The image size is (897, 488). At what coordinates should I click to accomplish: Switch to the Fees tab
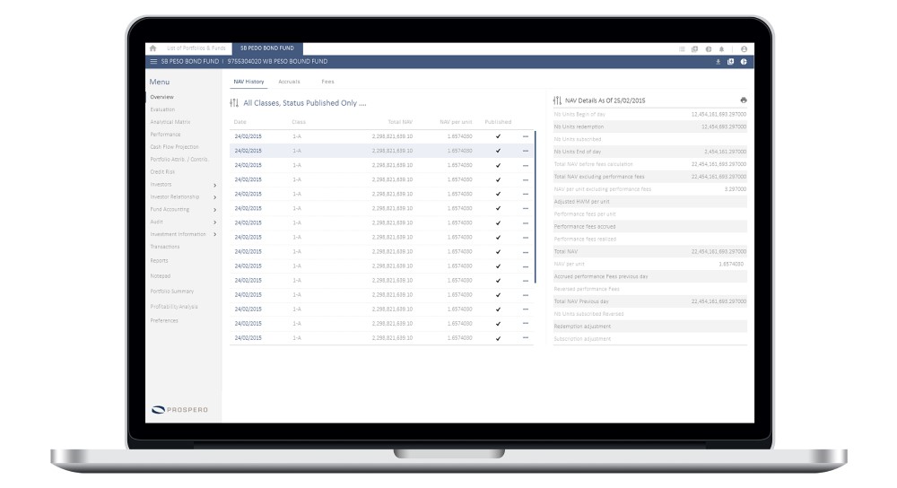pyautogui.click(x=327, y=82)
